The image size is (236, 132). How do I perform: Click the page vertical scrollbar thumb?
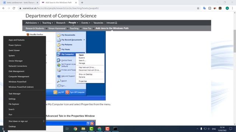235,41
